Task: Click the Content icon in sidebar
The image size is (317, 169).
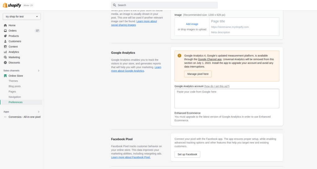Action: (5, 47)
